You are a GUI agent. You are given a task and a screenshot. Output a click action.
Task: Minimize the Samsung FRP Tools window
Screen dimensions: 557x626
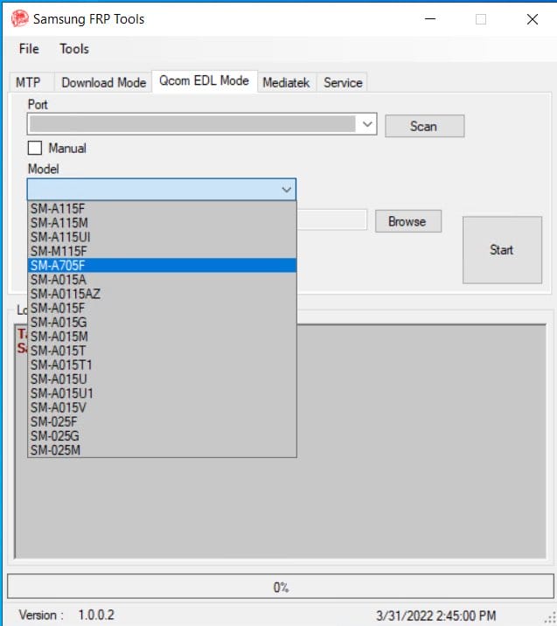click(x=430, y=18)
